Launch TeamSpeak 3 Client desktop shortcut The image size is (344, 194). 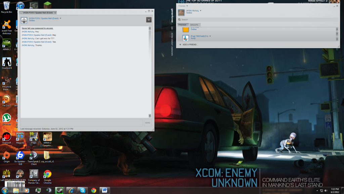(34, 158)
